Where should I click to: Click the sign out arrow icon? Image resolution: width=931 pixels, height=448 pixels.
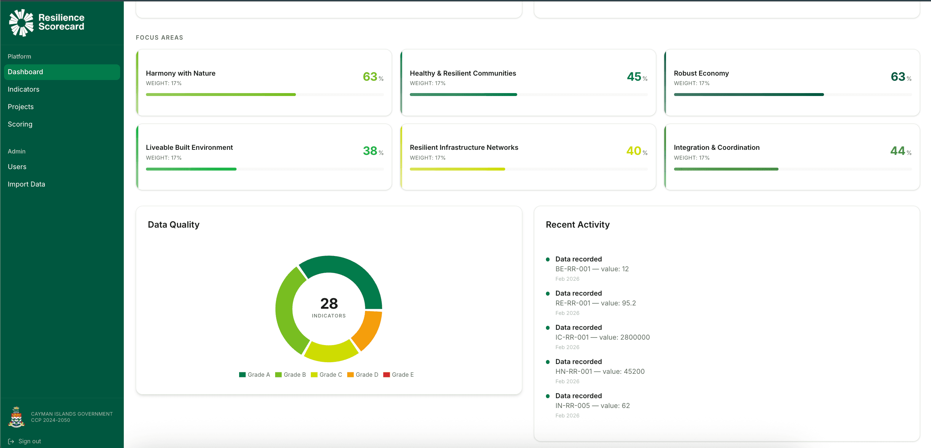click(12, 441)
